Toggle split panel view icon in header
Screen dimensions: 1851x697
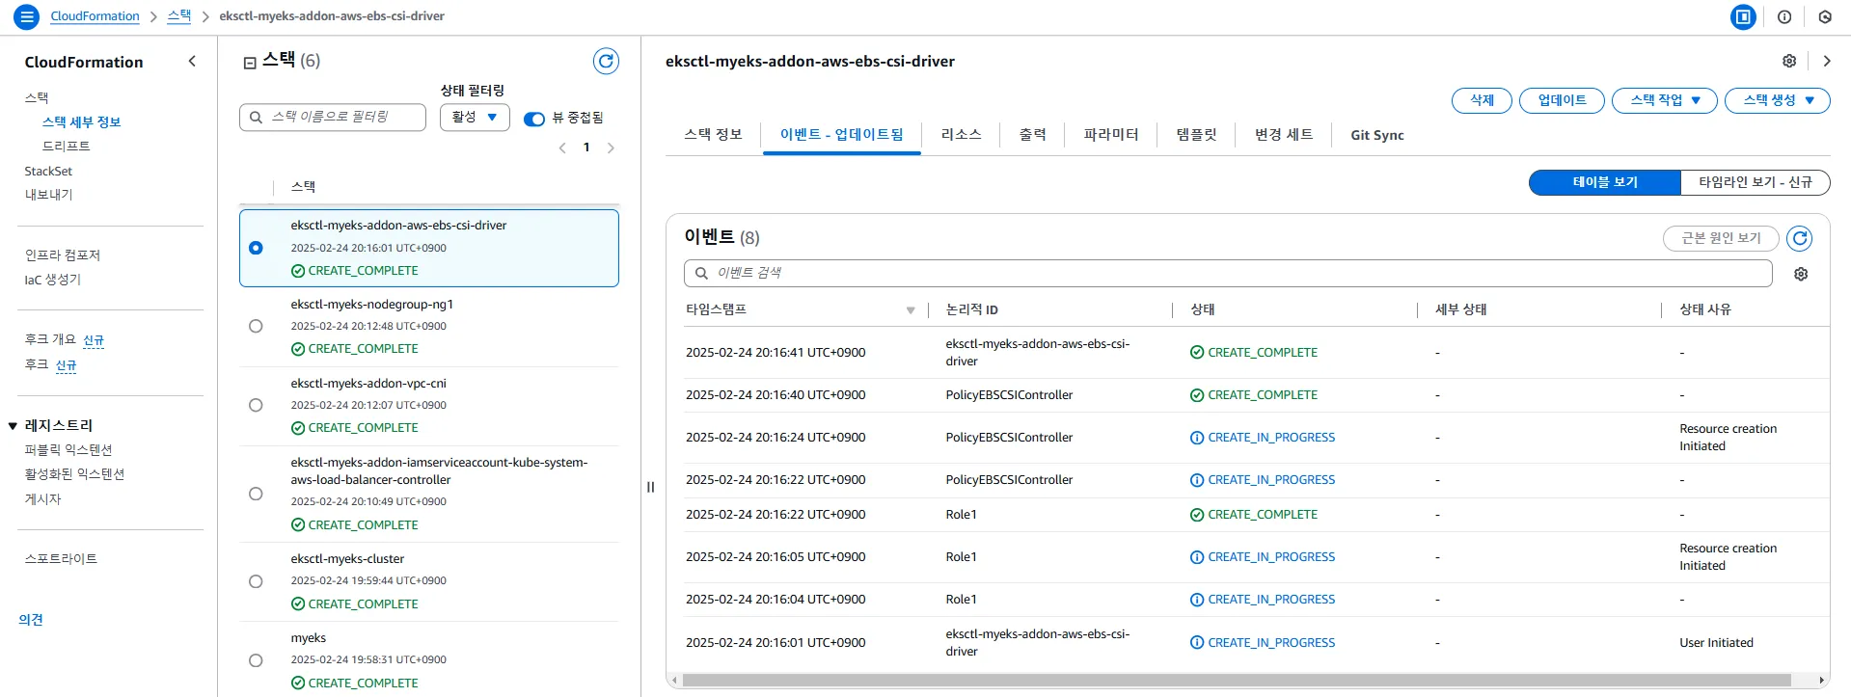pyautogui.click(x=1743, y=16)
